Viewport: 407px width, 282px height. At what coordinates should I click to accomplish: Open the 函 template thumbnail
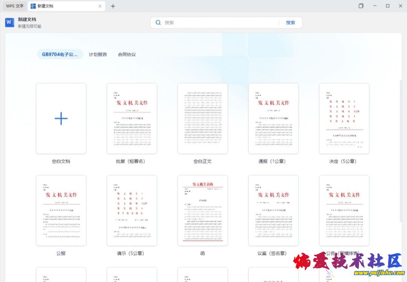pyautogui.click(x=203, y=210)
